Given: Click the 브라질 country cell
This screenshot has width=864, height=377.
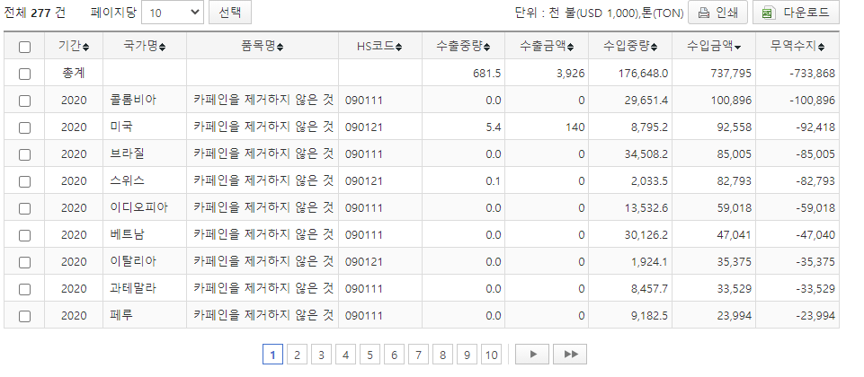Looking at the screenshot, I should [126, 154].
